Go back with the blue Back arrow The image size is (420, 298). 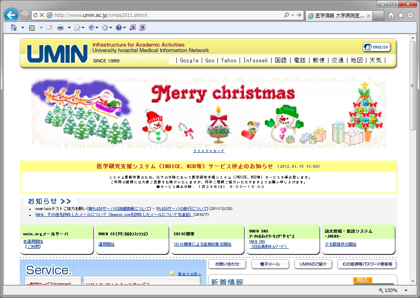click(11, 15)
